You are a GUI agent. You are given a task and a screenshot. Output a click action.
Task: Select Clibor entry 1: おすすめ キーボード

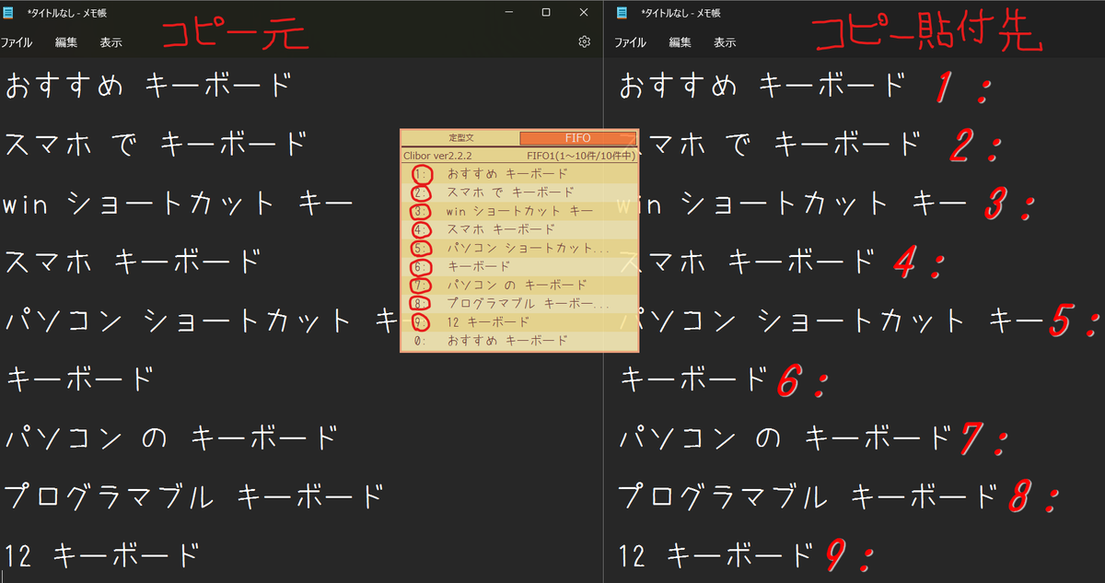click(519, 173)
